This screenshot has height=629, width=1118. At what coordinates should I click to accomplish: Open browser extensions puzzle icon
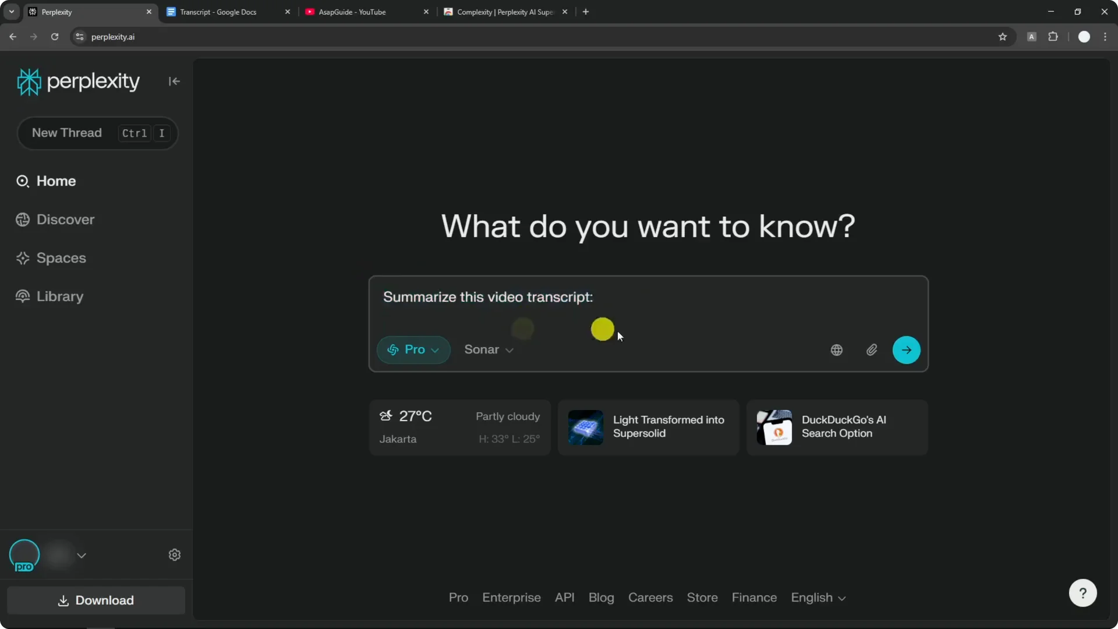coord(1053,37)
